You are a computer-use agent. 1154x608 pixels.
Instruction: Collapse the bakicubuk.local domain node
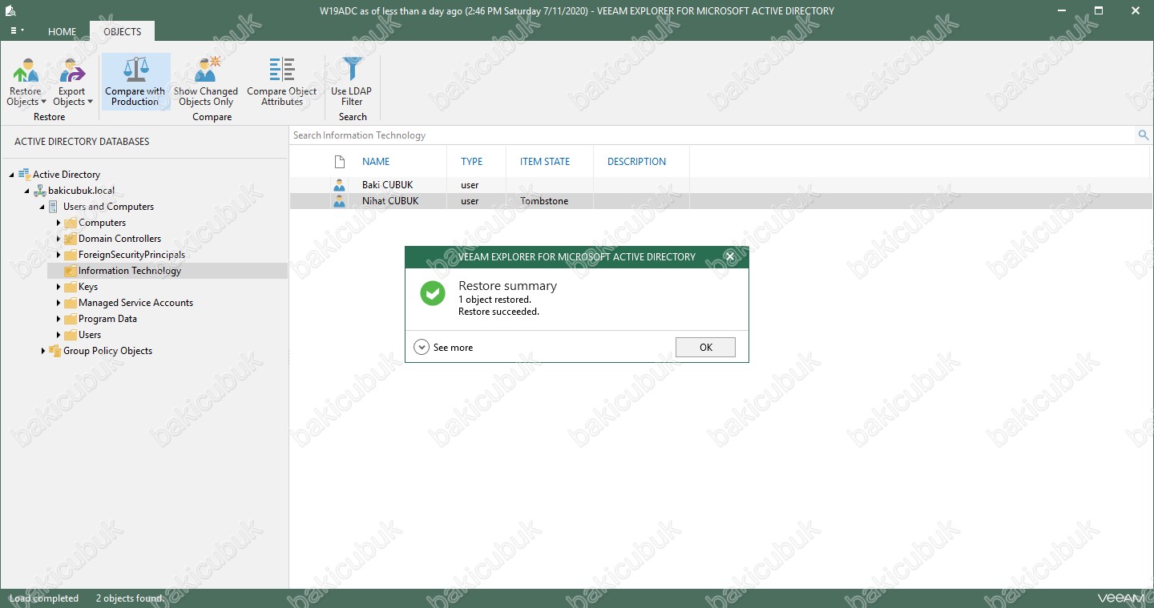coord(27,191)
